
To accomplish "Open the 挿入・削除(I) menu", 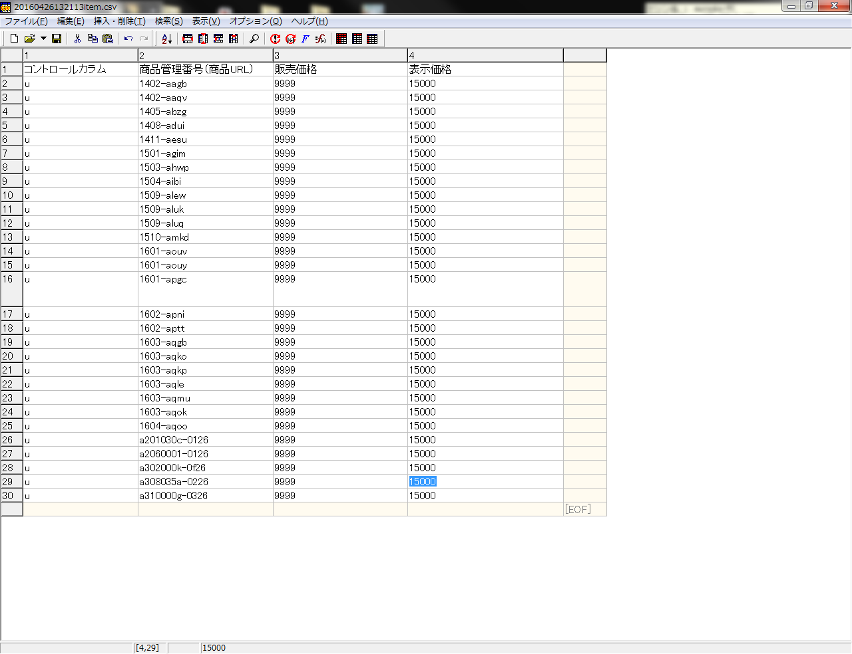I will pos(120,21).
